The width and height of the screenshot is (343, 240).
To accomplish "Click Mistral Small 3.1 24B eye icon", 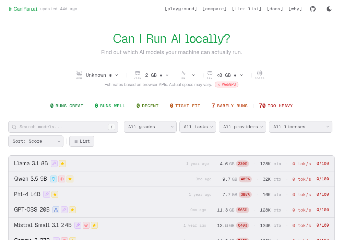I will pyautogui.click(x=86, y=225).
